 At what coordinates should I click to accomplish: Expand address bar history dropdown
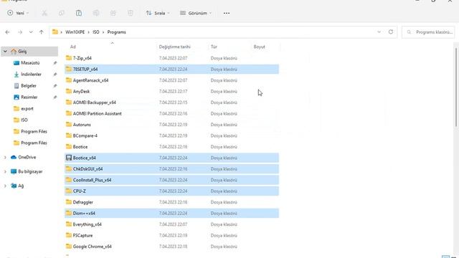(379, 32)
